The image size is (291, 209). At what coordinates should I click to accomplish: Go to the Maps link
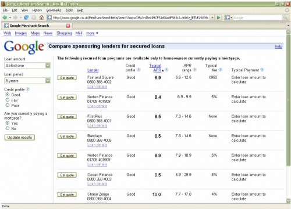tap(35, 33)
